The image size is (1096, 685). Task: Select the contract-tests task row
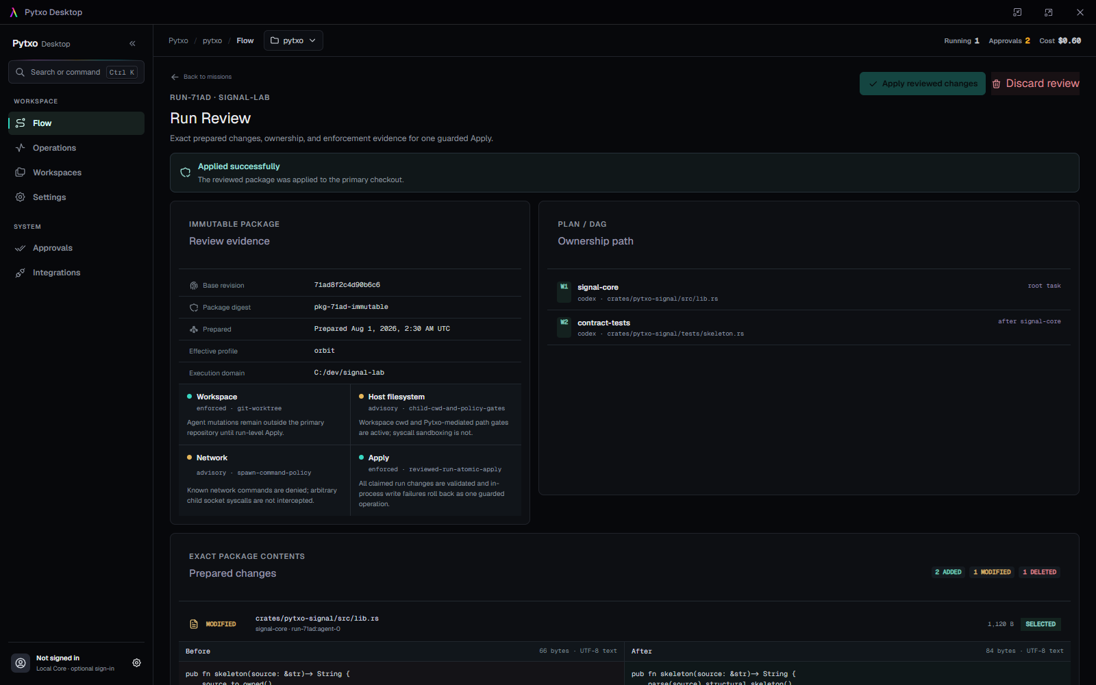pyautogui.click(x=808, y=327)
